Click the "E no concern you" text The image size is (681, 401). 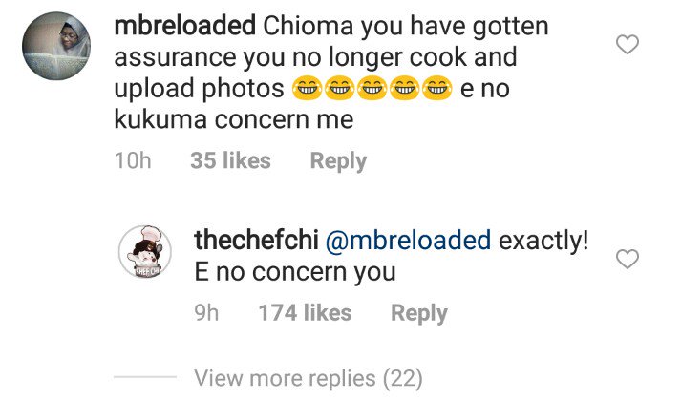[x=294, y=272]
